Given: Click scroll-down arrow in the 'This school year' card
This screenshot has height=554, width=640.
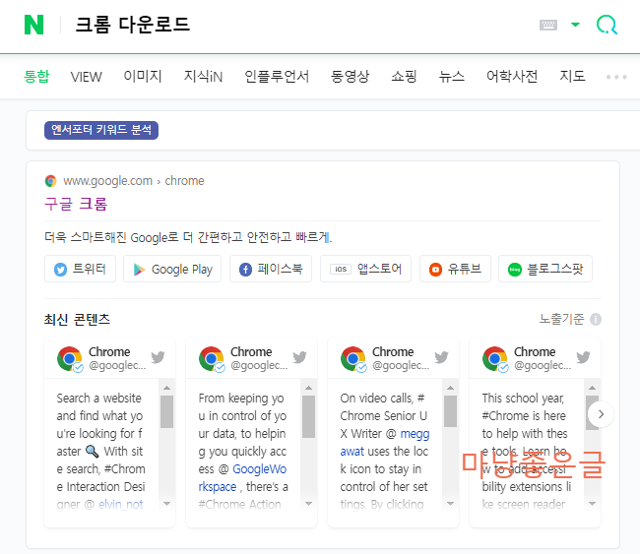Looking at the screenshot, I should [592, 504].
